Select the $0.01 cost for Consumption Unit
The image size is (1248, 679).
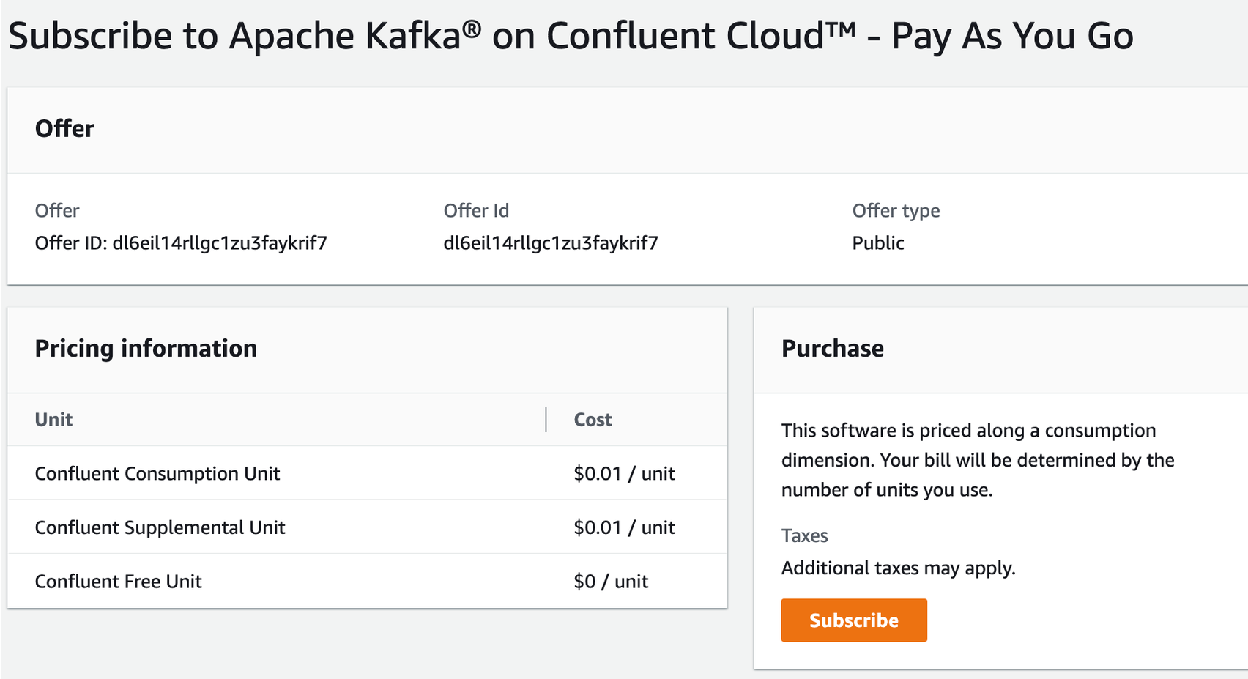pyautogui.click(x=623, y=473)
